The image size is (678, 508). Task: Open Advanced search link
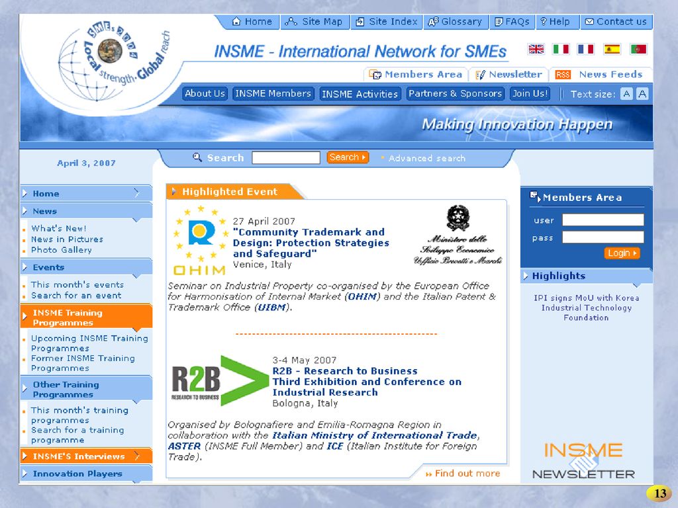427,159
